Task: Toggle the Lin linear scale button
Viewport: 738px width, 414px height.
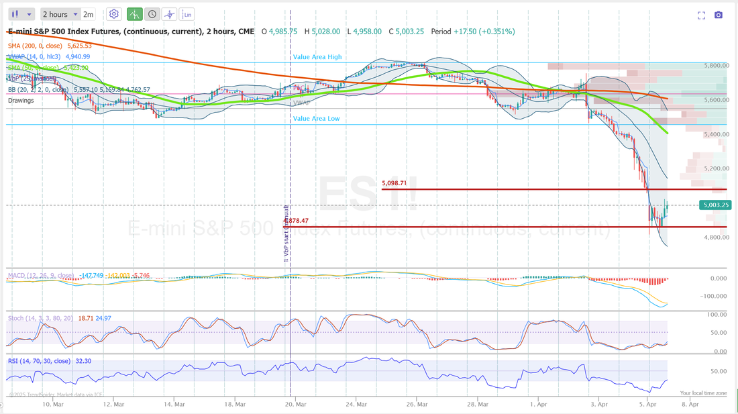Action: [x=187, y=15]
